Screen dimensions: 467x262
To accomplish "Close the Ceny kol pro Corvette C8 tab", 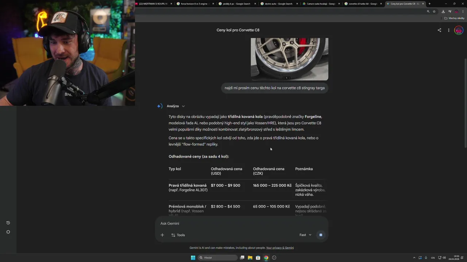I will [x=423, y=4].
